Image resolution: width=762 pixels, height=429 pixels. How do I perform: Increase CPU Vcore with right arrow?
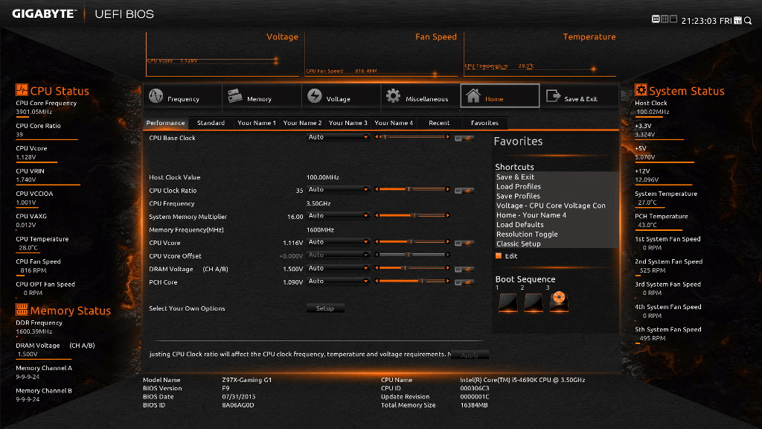tap(447, 242)
